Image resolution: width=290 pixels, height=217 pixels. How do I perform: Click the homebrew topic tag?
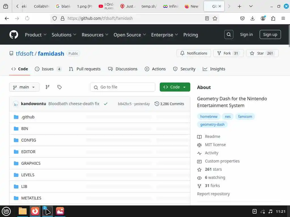pyautogui.click(x=209, y=116)
